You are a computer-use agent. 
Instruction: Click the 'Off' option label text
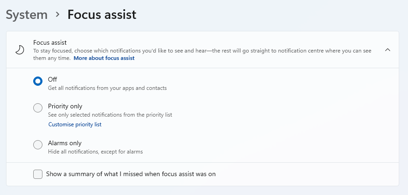52,79
